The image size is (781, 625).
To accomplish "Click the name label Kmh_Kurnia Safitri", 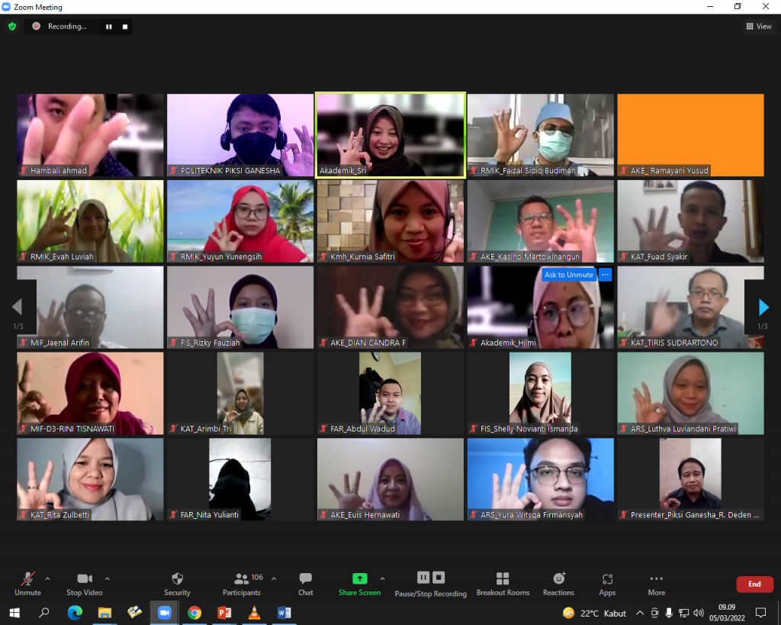I will [x=362, y=256].
